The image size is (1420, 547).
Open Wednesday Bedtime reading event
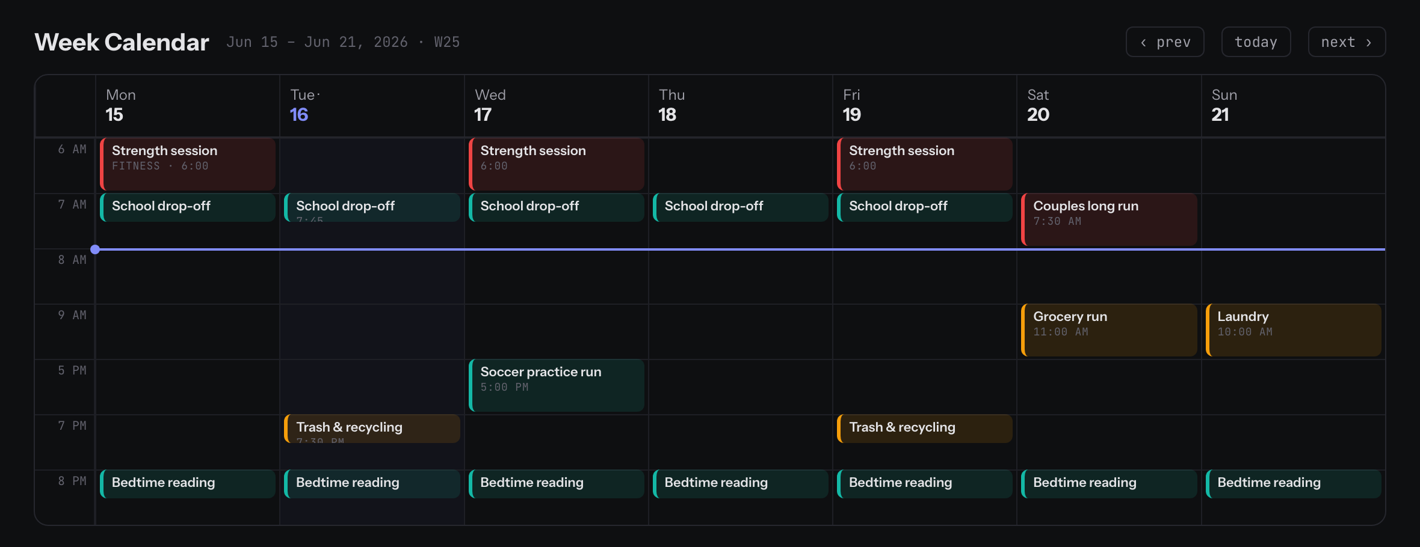pyautogui.click(x=557, y=484)
